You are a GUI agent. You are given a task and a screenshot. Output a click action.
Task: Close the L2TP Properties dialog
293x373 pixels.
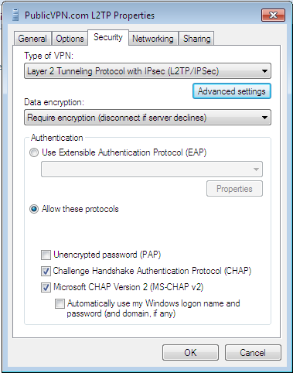(273, 15)
